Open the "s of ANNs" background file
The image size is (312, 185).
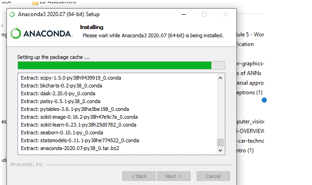tap(249, 73)
